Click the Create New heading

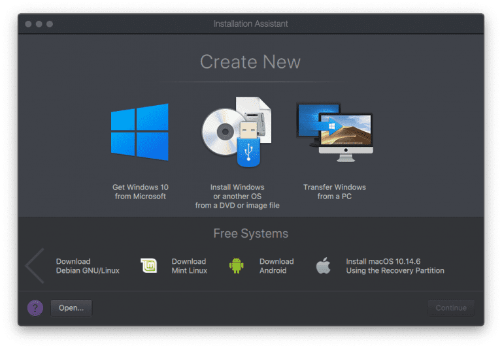tap(250, 62)
